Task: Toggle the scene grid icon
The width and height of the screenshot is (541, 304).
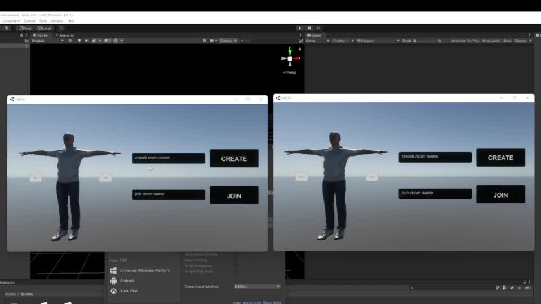Action: coord(116,41)
